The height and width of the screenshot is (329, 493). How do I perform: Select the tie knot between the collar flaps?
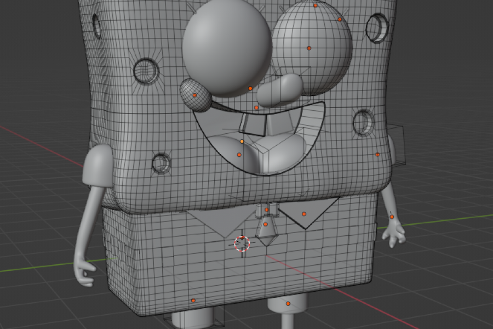pos(267,209)
